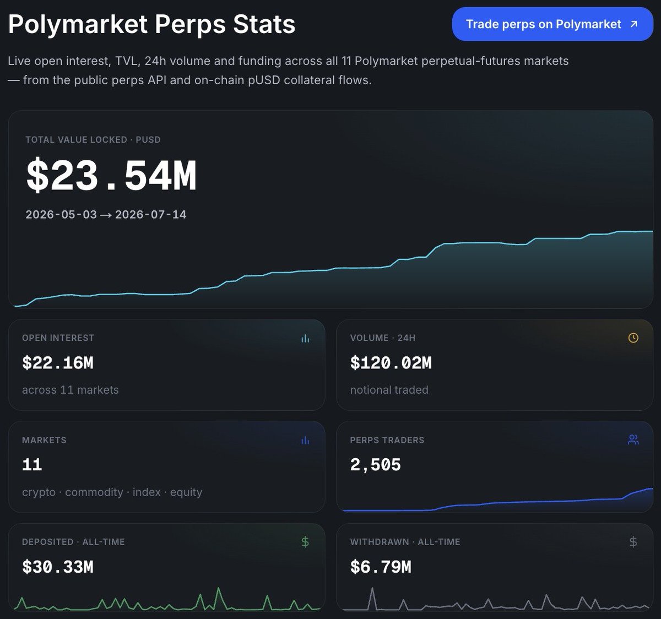Screen dimensions: 661x619
Task: Click the bar chart icon in Open Interest card
Action: coord(305,338)
